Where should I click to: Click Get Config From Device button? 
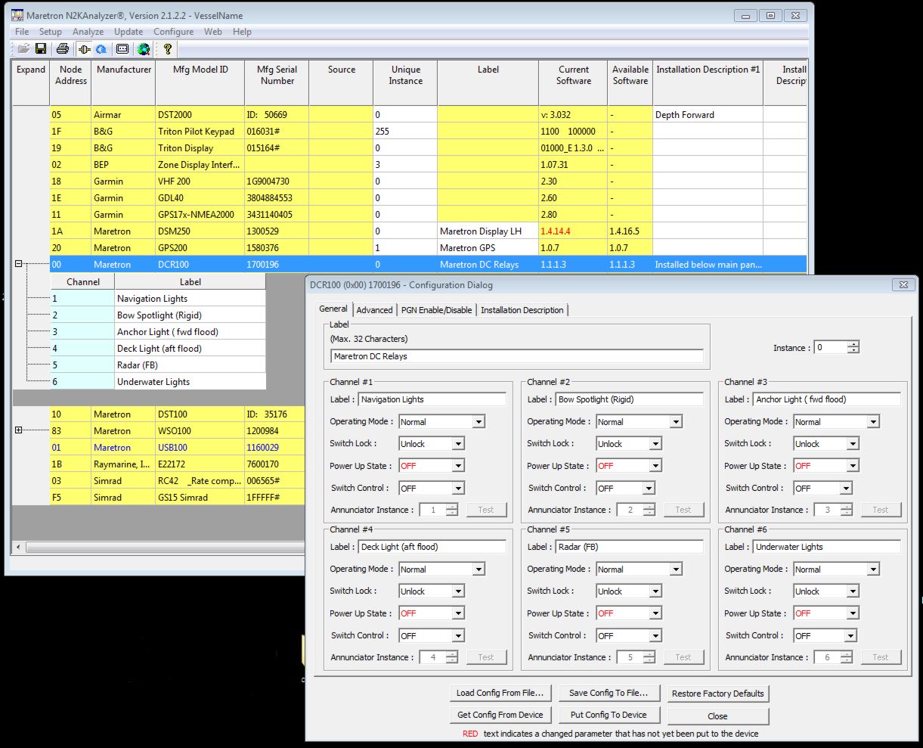tap(500, 715)
